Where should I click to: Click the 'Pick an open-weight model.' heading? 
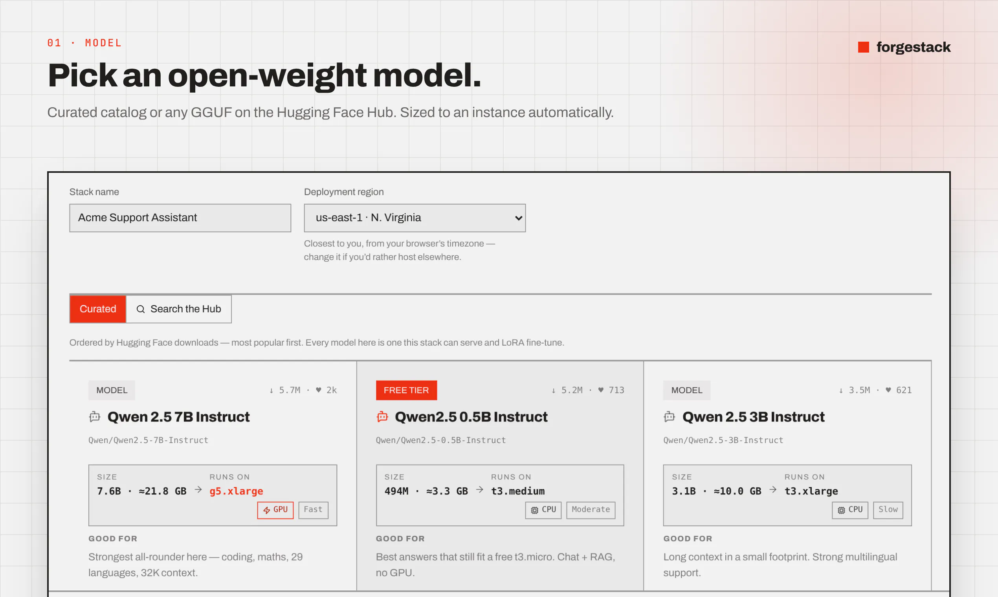pyautogui.click(x=264, y=76)
